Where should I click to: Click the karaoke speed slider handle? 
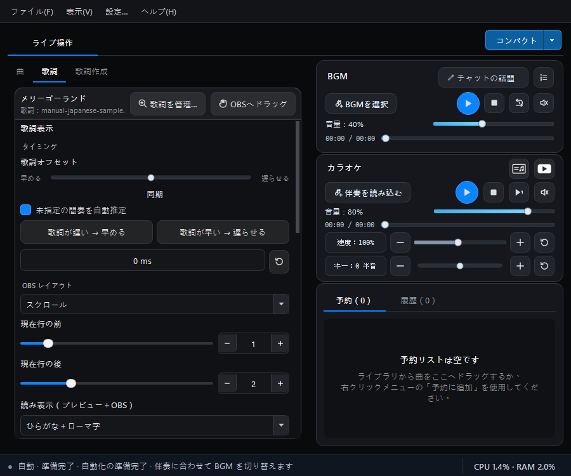tap(458, 242)
